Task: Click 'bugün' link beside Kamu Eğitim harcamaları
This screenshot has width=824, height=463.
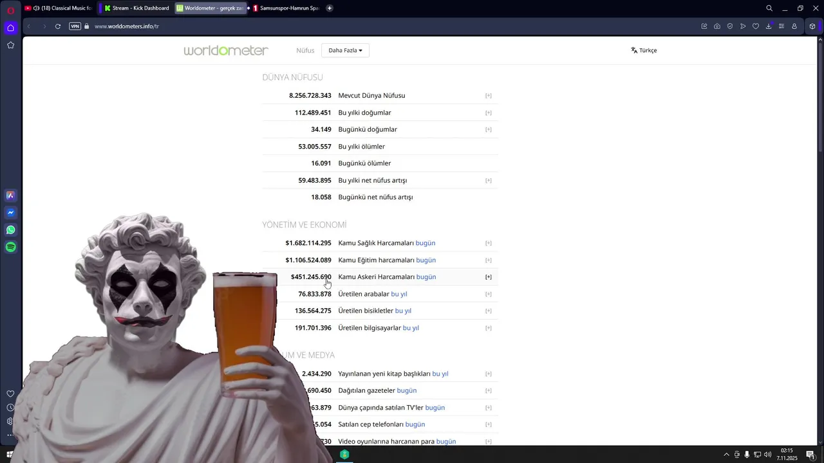Action: [x=426, y=260]
